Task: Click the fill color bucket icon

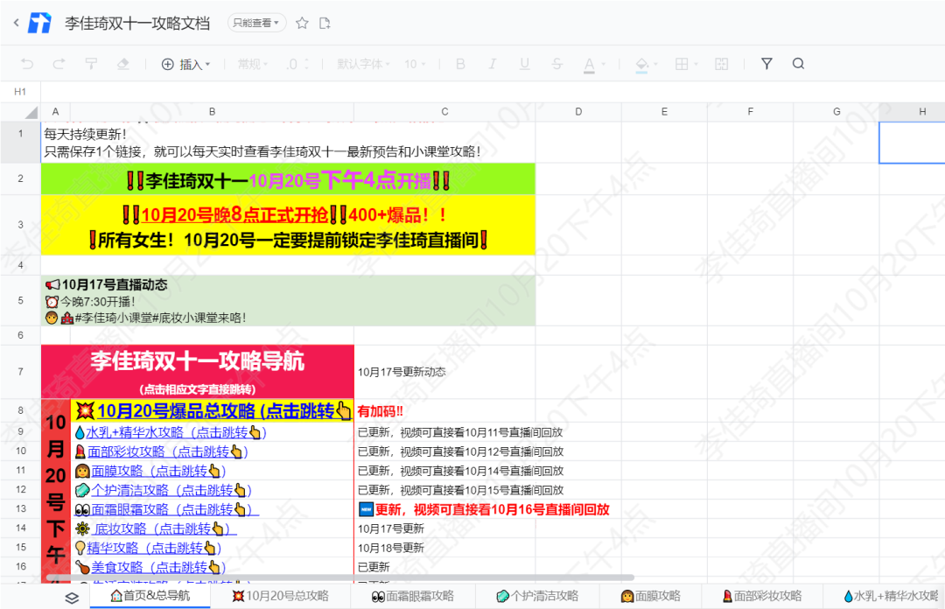Action: click(642, 65)
